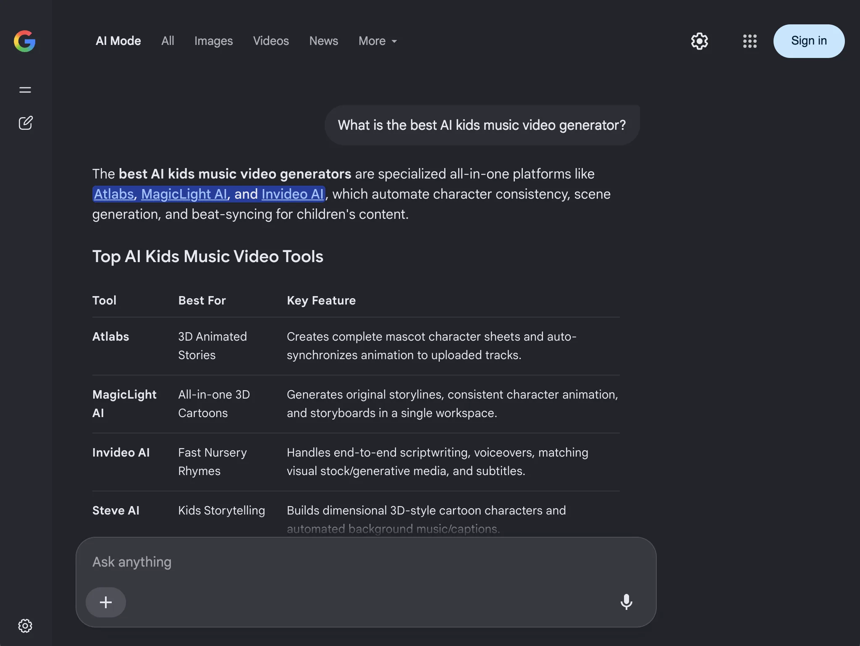860x646 pixels.
Task: Expand the More dropdown
Action: pos(378,41)
